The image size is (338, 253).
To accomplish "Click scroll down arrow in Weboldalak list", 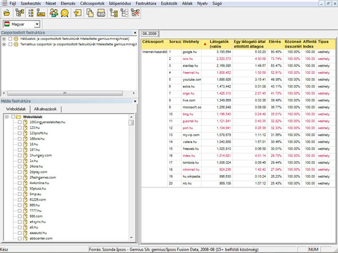I will pyautogui.click(x=132, y=238).
